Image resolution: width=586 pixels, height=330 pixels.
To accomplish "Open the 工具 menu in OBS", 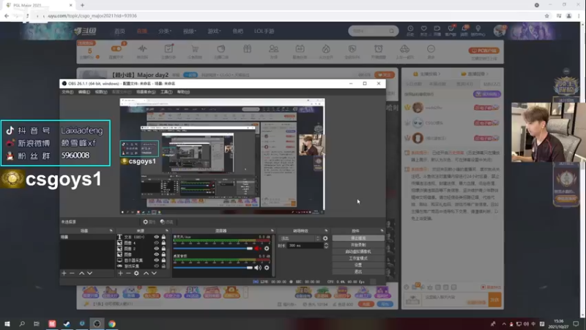I will tap(166, 92).
